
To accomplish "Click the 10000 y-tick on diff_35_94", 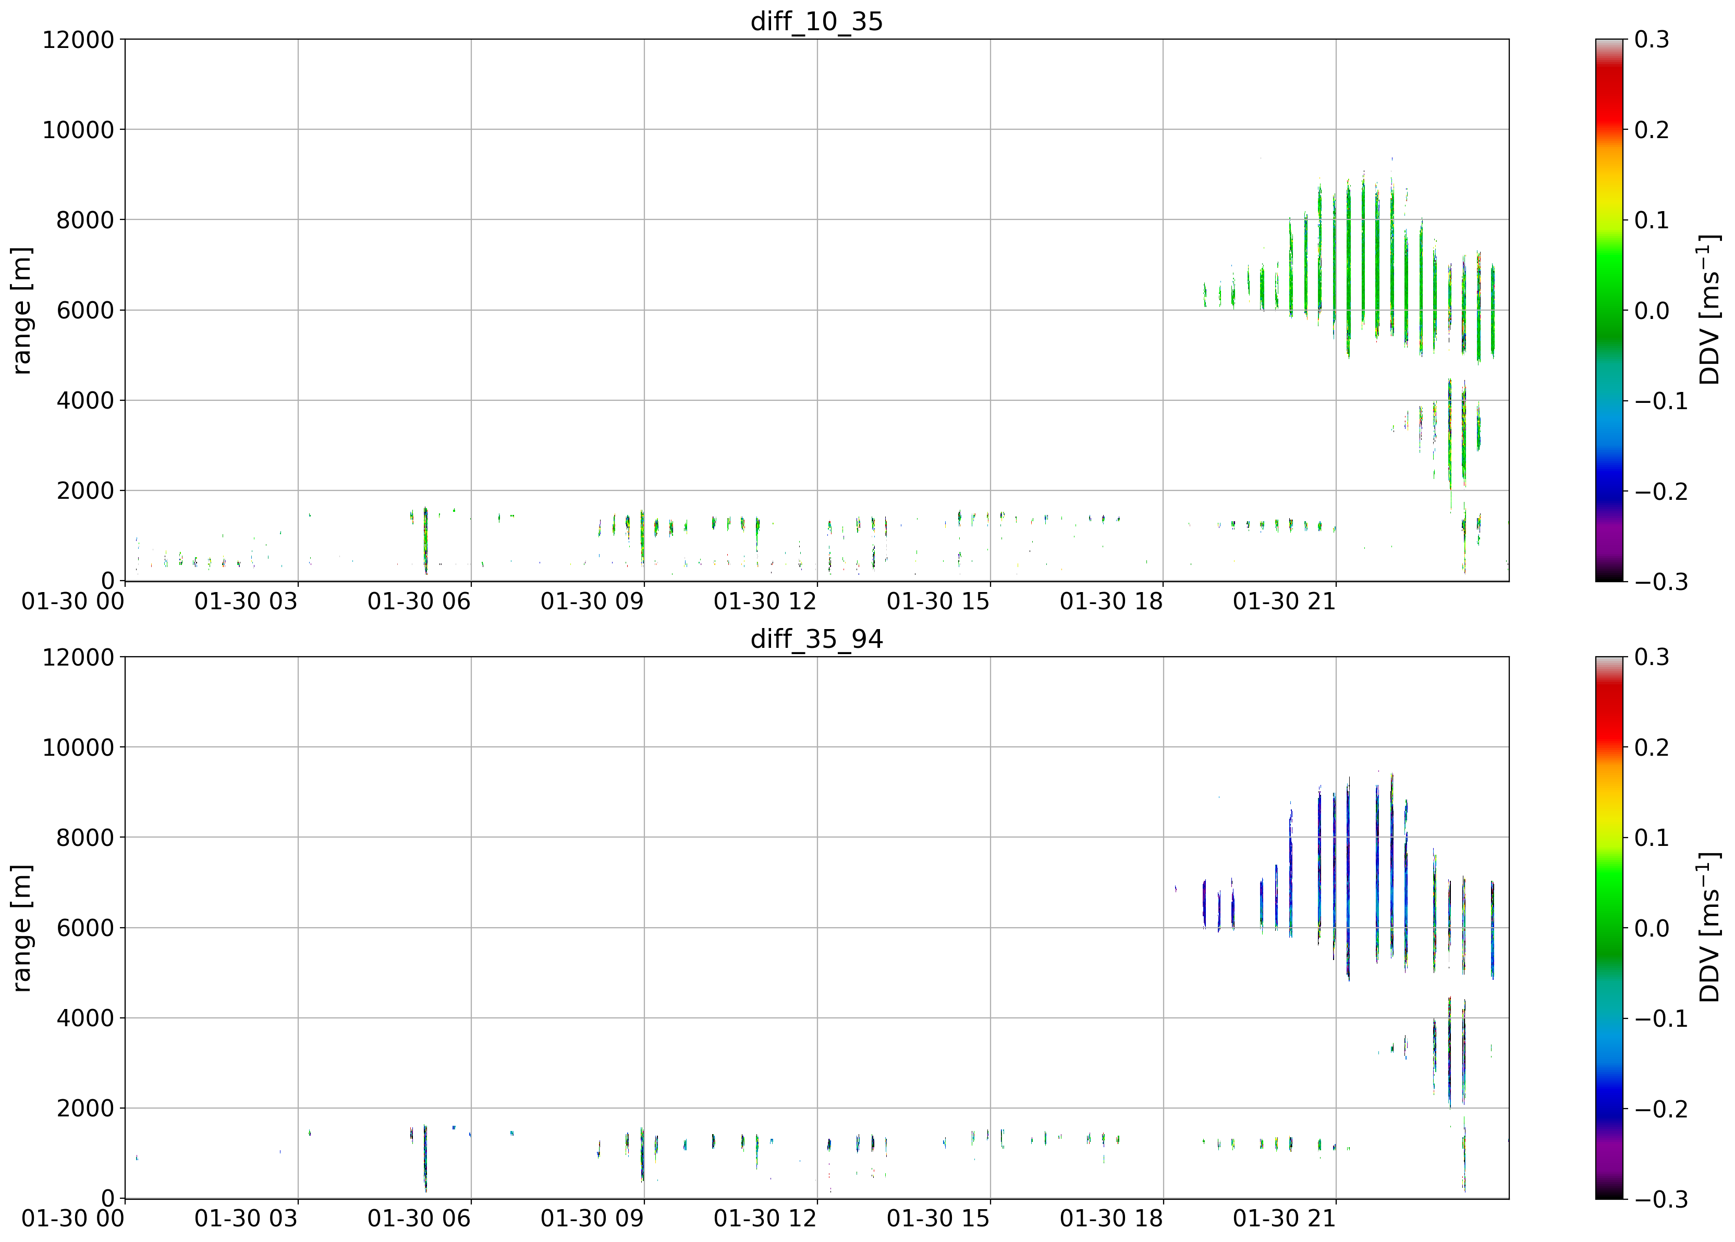I will (78, 747).
